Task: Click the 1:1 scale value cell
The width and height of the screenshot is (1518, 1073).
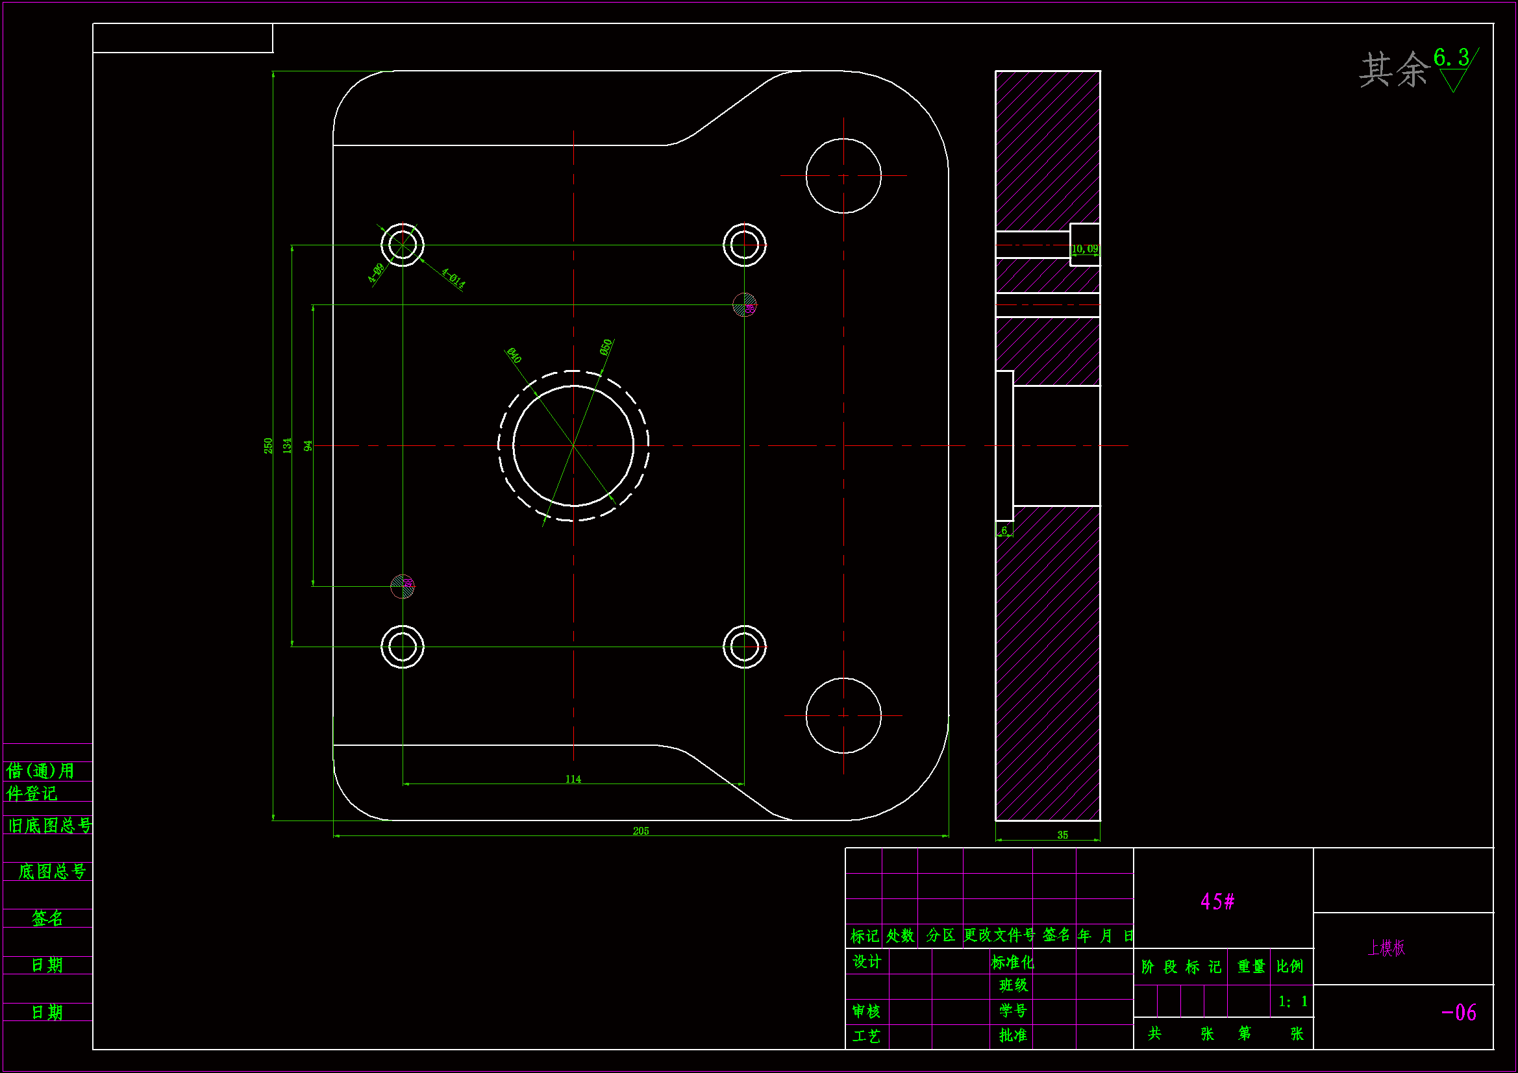Action: point(1292,1002)
